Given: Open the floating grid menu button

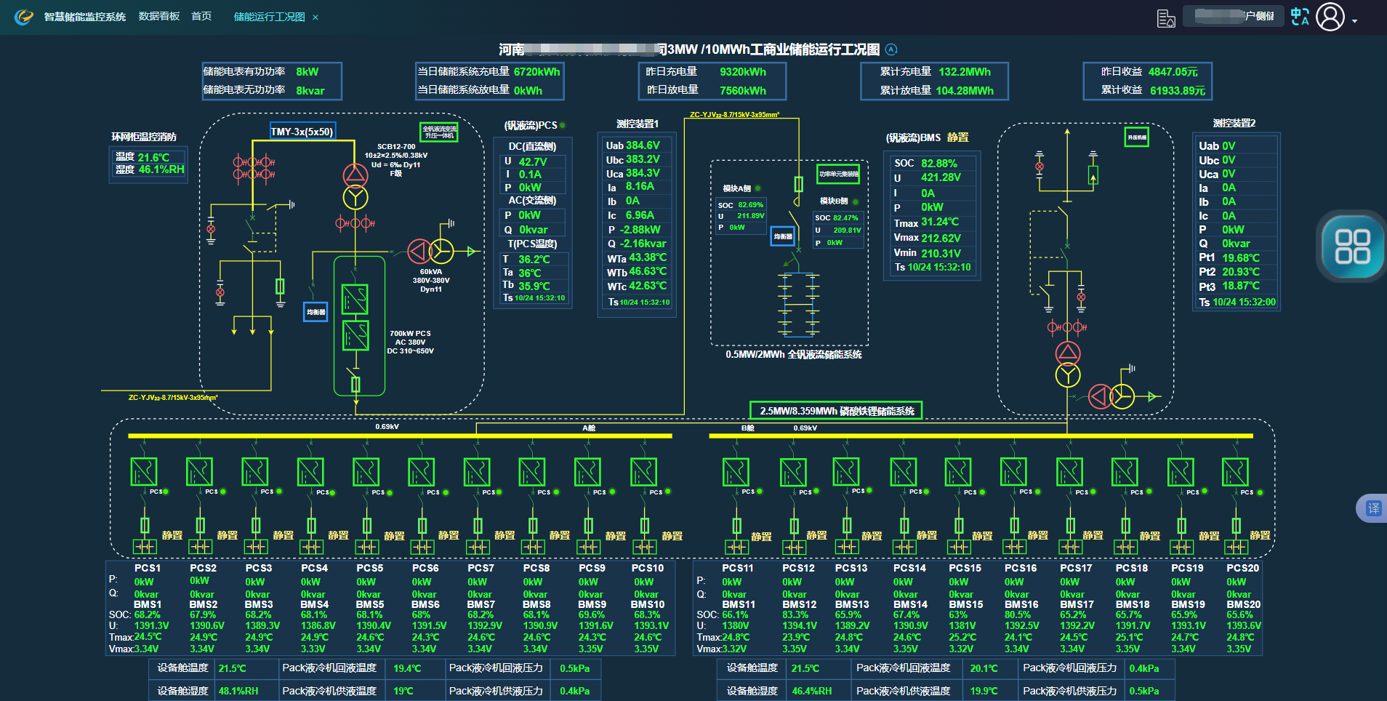Looking at the screenshot, I should tap(1351, 247).
